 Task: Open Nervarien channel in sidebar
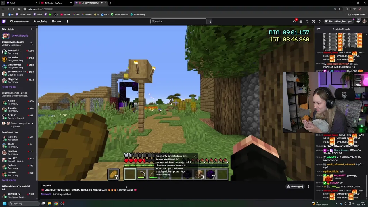pos(18,59)
